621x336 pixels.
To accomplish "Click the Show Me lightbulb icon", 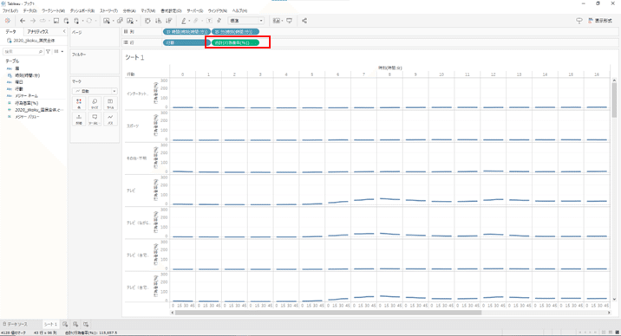I will [x=579, y=21].
